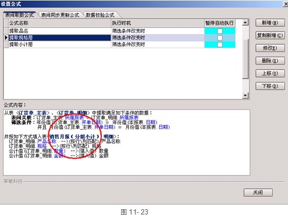Switch to 表间同步更新公式 tab
Screen dimensions: 288x215
tap(60, 15)
